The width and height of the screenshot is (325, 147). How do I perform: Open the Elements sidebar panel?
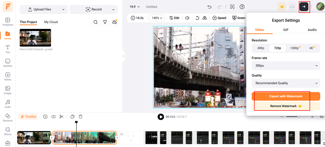[x=8, y=118]
